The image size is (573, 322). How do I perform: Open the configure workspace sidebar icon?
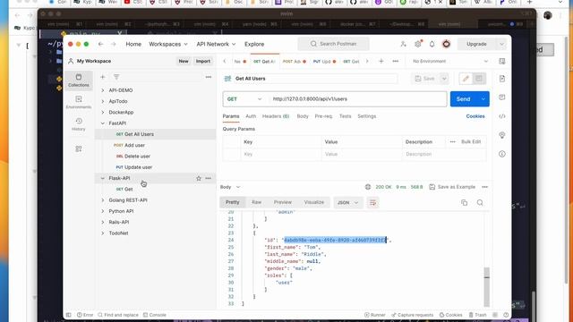79,149
